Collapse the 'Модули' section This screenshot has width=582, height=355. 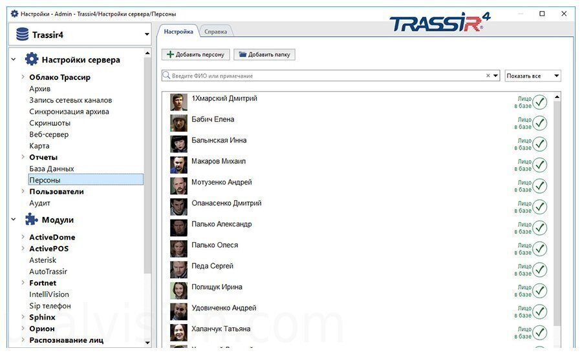coord(14,219)
